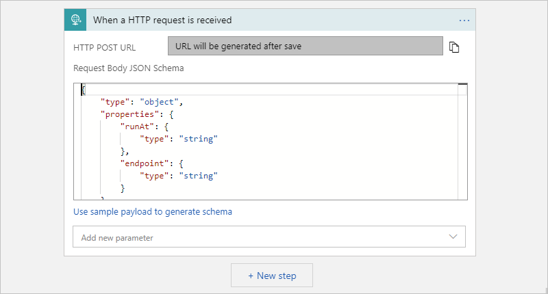The height and width of the screenshot is (294, 548).
Task: Place cursor at the opening brace line
Action: pos(84,90)
